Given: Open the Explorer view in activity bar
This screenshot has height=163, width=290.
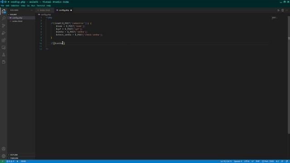Looking at the screenshot, I should (4, 11).
